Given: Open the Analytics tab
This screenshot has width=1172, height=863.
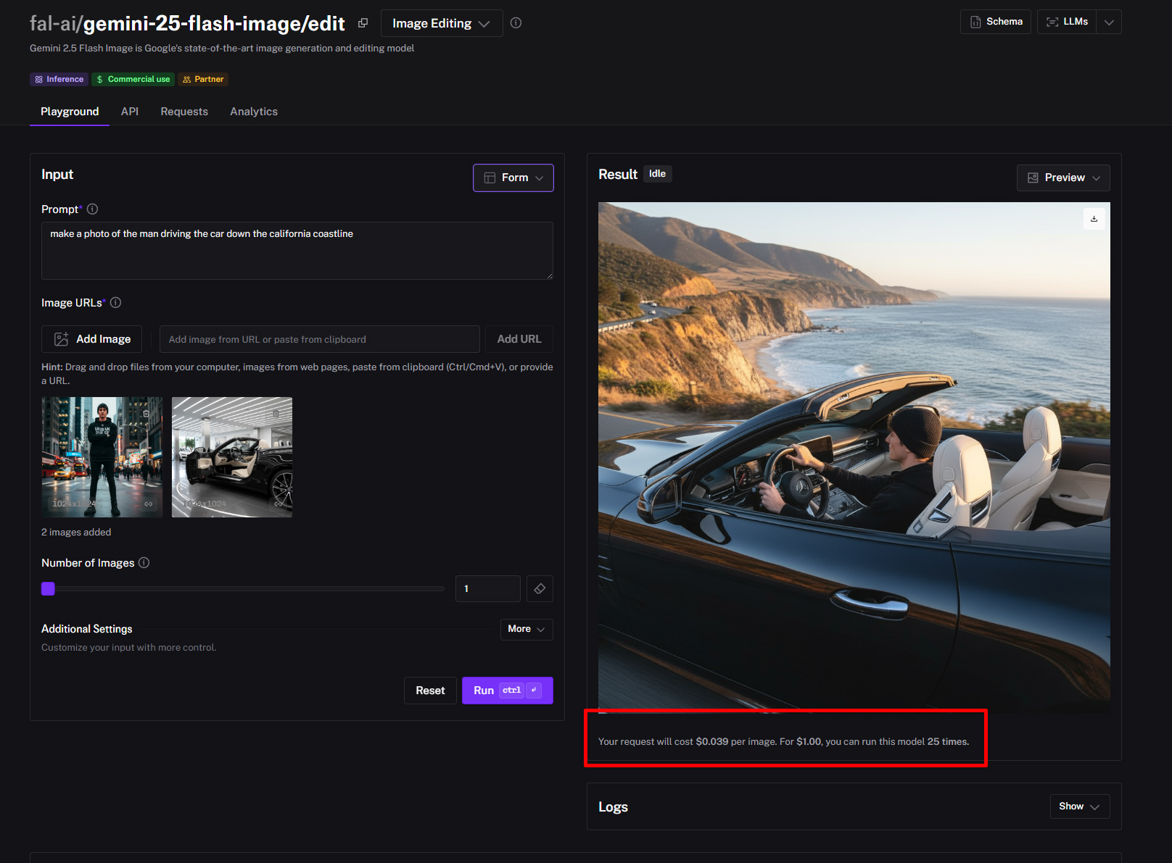Looking at the screenshot, I should [254, 112].
